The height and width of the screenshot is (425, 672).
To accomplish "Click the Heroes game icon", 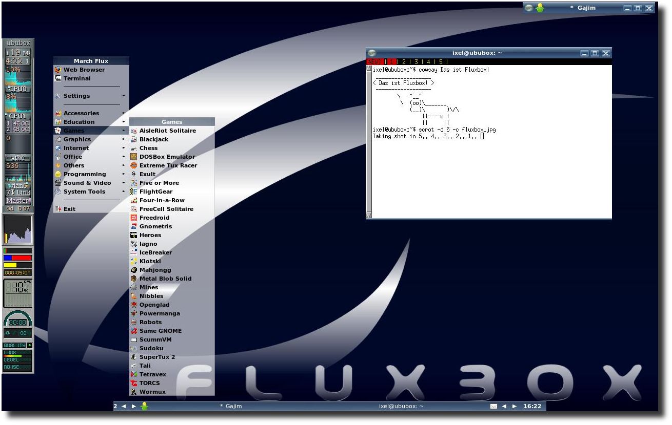I will point(134,235).
